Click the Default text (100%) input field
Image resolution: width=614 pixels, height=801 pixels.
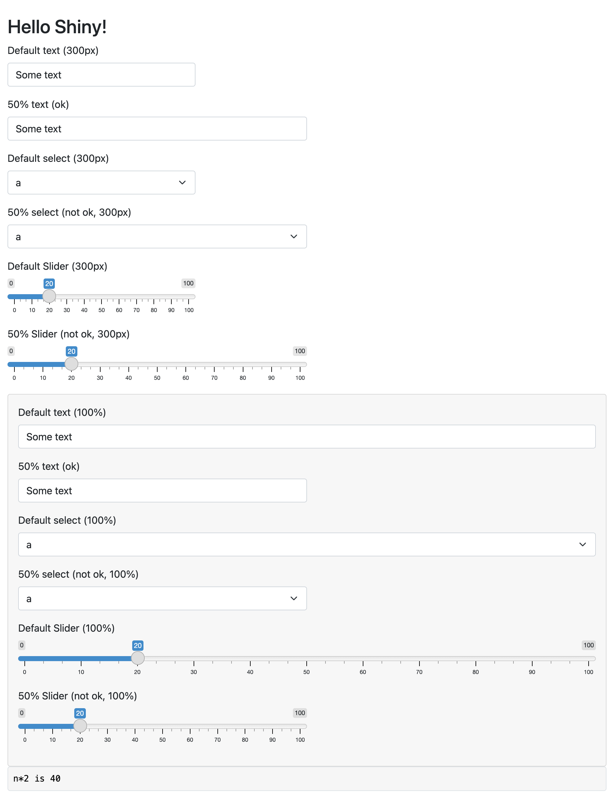306,436
